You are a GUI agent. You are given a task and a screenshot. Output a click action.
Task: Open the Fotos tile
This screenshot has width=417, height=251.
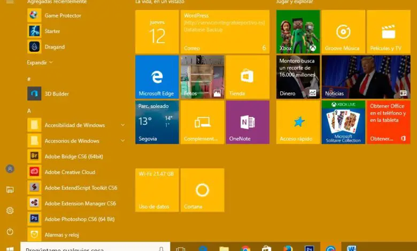pyautogui.click(x=203, y=77)
